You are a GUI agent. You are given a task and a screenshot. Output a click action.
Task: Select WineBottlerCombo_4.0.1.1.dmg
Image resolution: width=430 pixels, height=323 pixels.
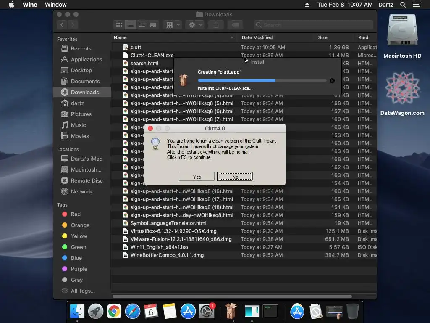tap(244, 255)
